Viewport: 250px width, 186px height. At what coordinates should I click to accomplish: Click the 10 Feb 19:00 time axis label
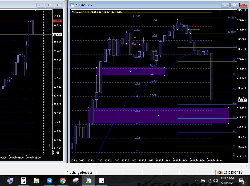(180, 160)
